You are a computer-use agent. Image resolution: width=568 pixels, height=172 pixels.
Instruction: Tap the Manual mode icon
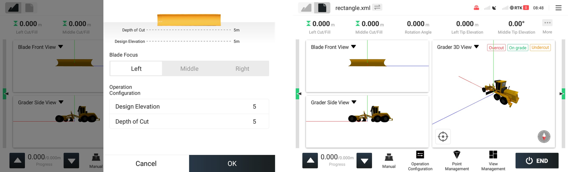point(389,157)
